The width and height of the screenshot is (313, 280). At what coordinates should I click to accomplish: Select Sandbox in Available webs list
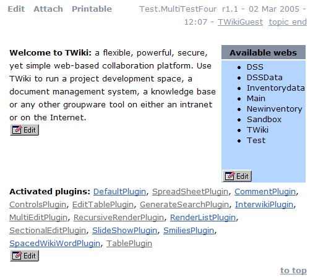pos(264,120)
